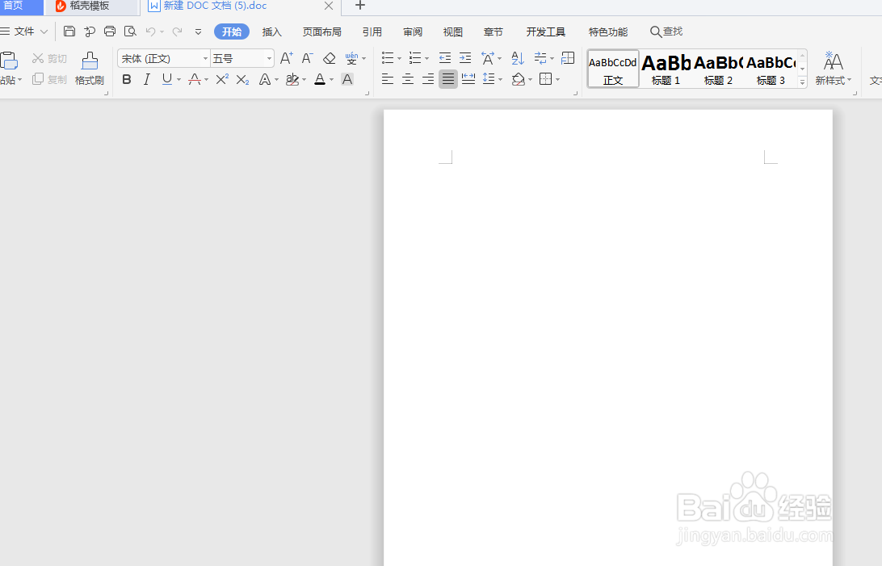Viewport: 882px width, 566px height.
Task: Click the Redo arrow icon
Action: (177, 31)
